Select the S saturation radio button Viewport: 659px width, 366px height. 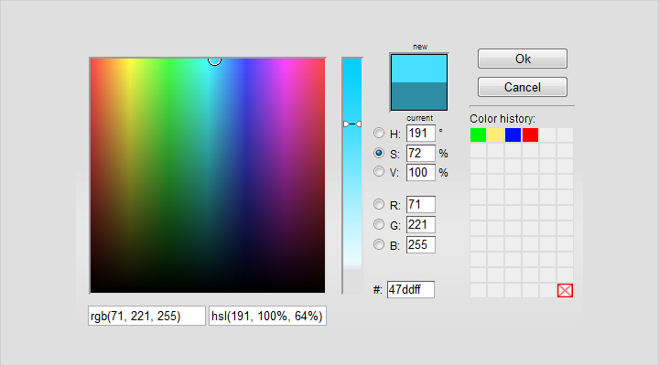point(379,153)
